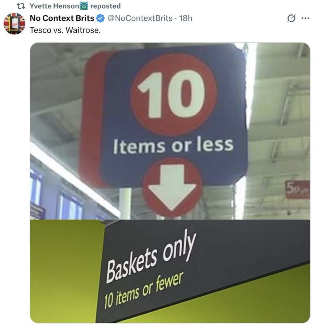Click the '10 items or fewer' sign text
The height and width of the screenshot is (326, 314).
pos(144,291)
